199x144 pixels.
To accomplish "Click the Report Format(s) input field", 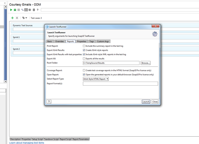I will coord(120,84).
